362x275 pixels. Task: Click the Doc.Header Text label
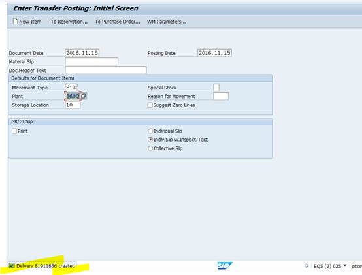point(27,71)
